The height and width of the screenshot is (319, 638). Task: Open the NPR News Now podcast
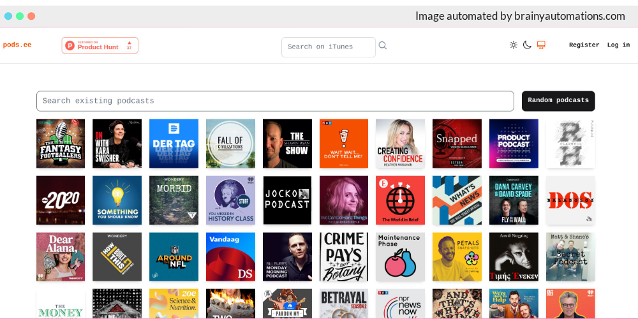[401, 304]
